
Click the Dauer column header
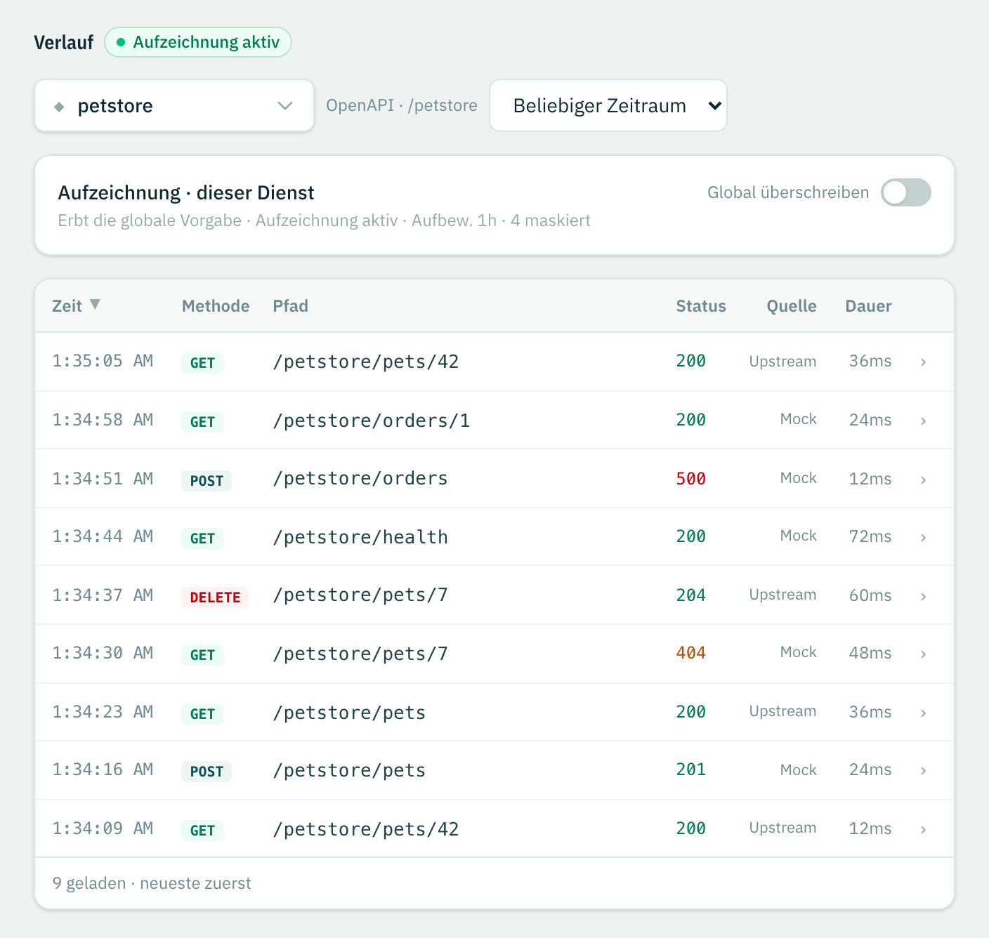click(868, 306)
